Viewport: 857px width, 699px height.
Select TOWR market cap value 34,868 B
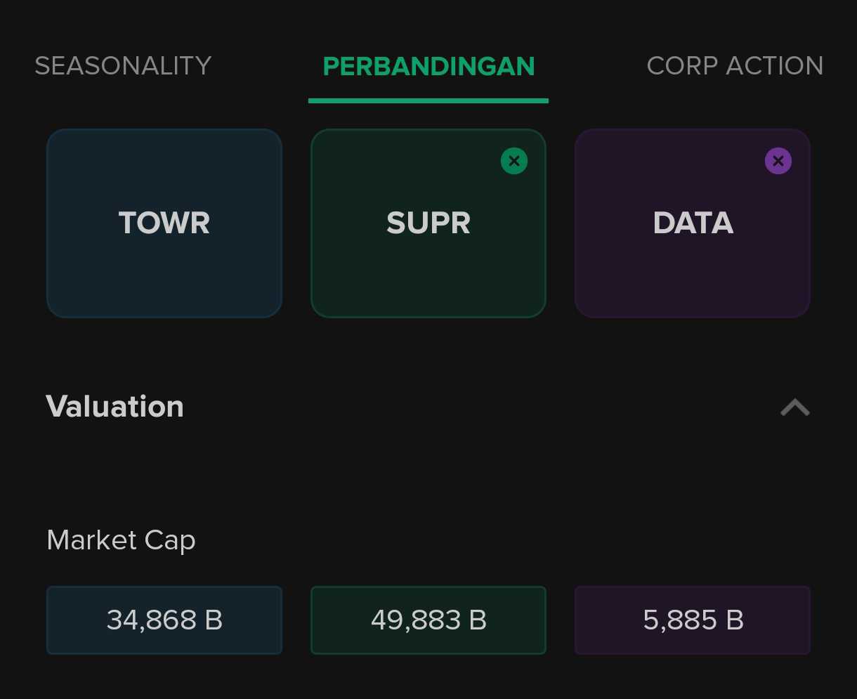point(164,620)
